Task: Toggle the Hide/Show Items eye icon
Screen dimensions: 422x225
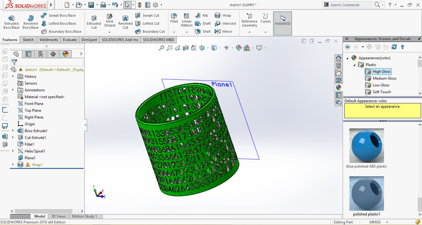Action: 226,48
